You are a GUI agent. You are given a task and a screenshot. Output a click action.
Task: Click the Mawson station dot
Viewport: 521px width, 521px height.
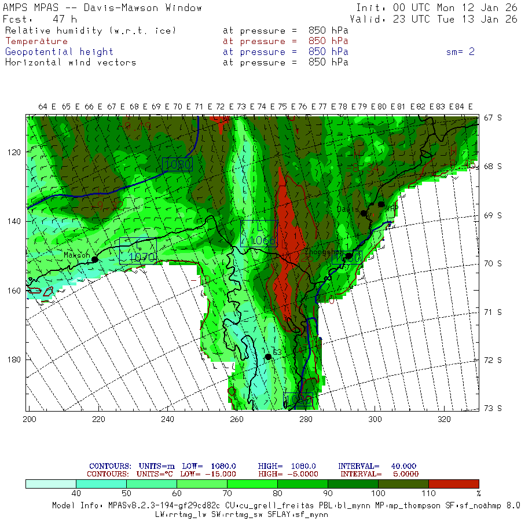coord(95,259)
